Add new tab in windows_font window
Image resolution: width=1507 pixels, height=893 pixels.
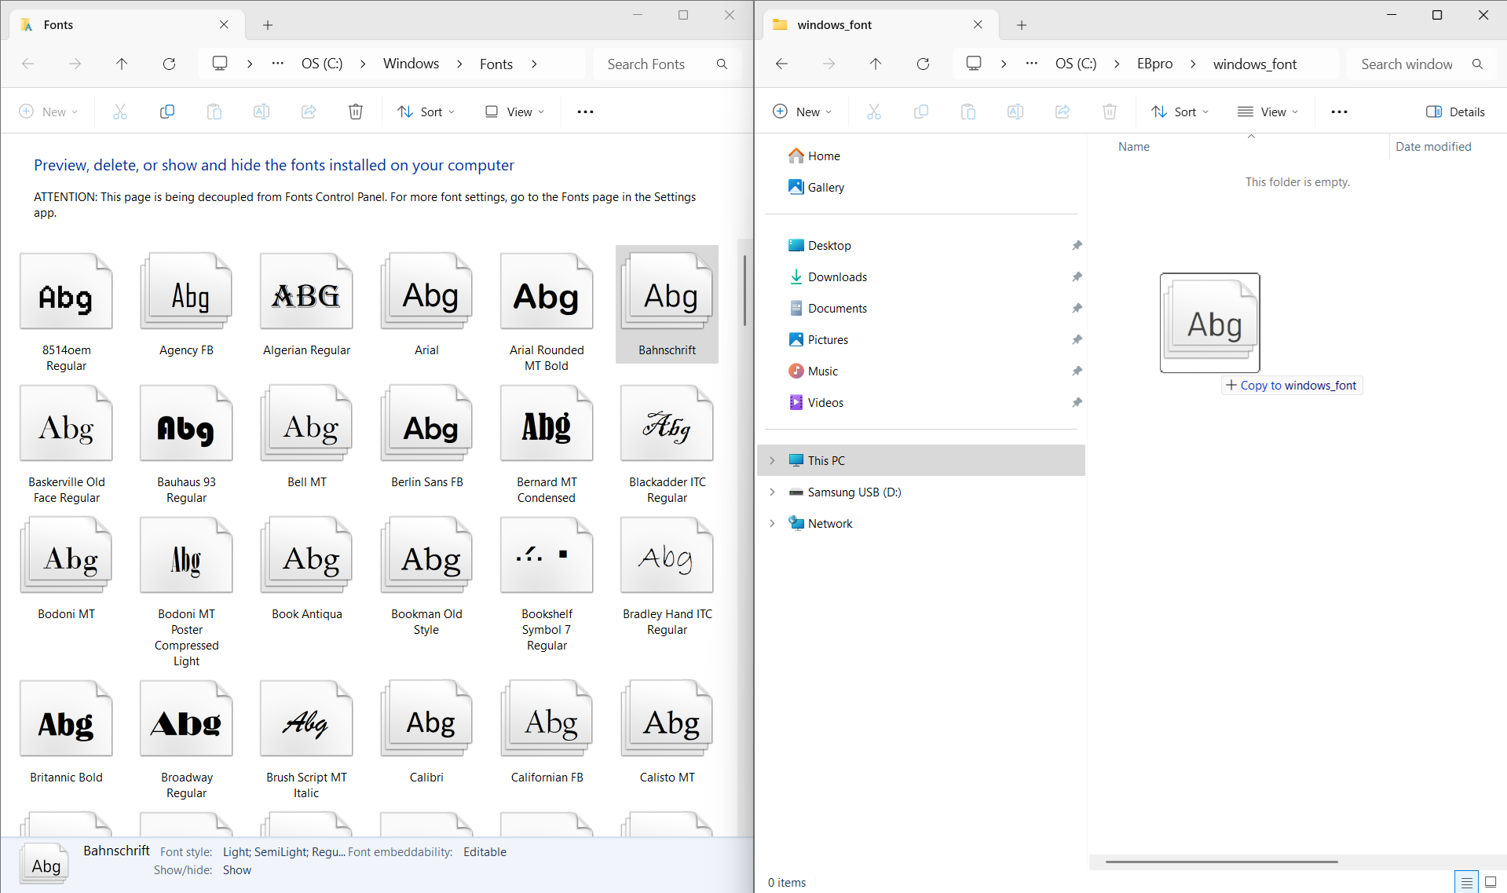1022,25
